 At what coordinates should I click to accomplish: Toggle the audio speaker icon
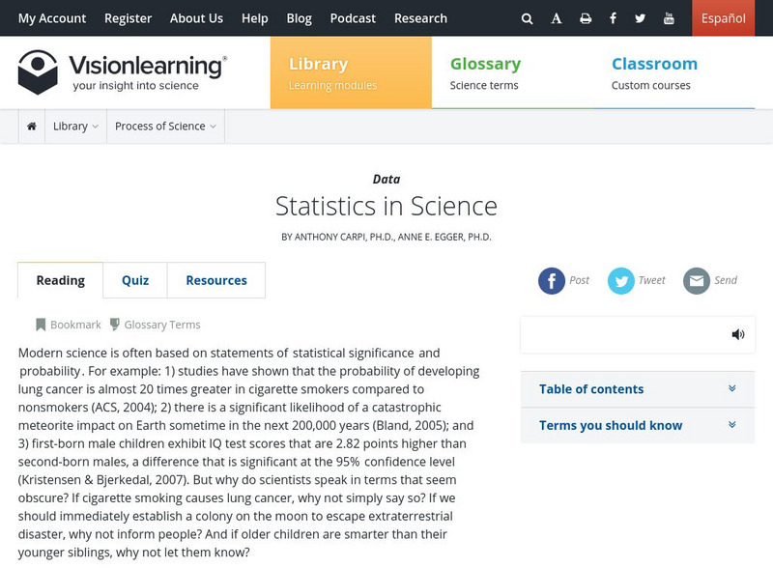tap(738, 334)
